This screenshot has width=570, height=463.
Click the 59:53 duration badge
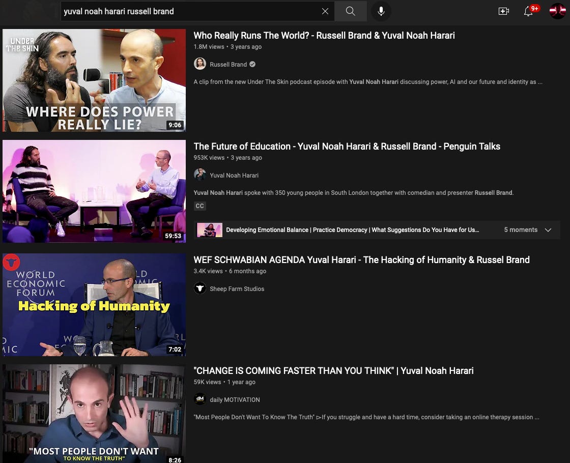click(173, 236)
